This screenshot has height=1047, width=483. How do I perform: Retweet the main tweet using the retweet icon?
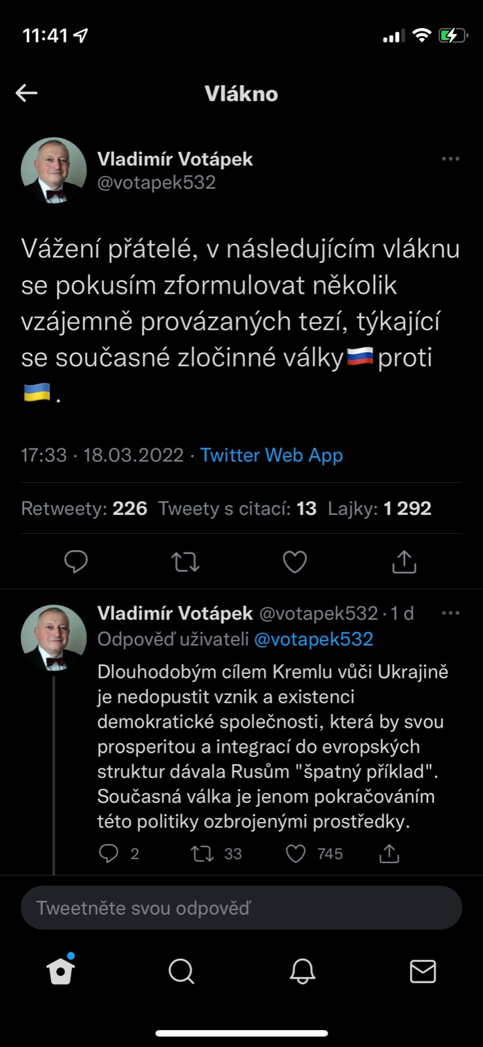tap(185, 561)
